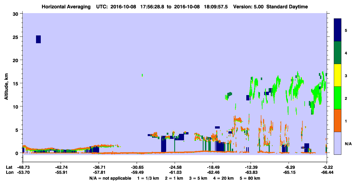Click the 15 altitude tick label

click(16, 83)
